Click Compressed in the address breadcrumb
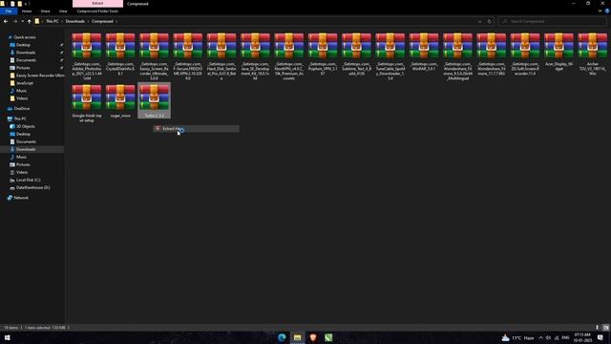 pyautogui.click(x=102, y=21)
